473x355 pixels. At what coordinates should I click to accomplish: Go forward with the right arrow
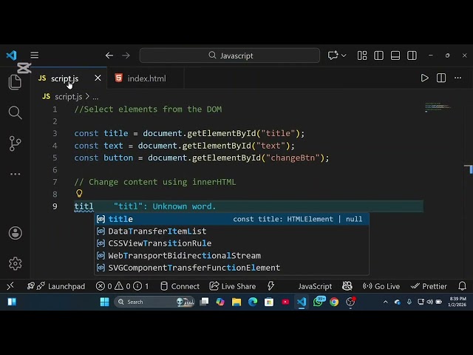click(x=126, y=55)
